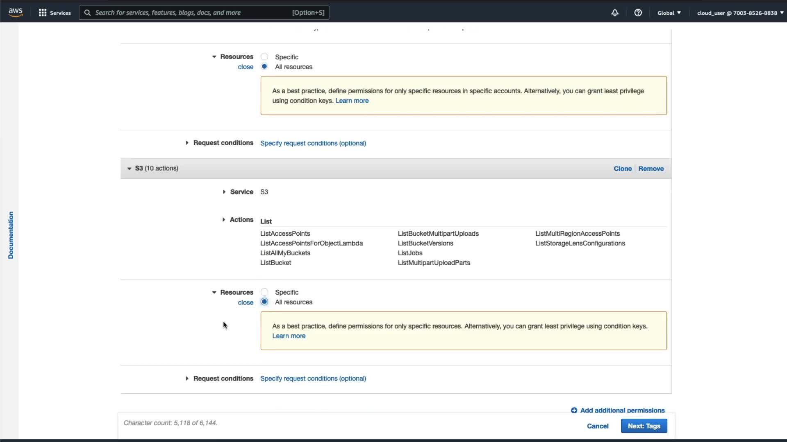Click Remove for the S3 statement
787x442 pixels.
pyautogui.click(x=651, y=169)
